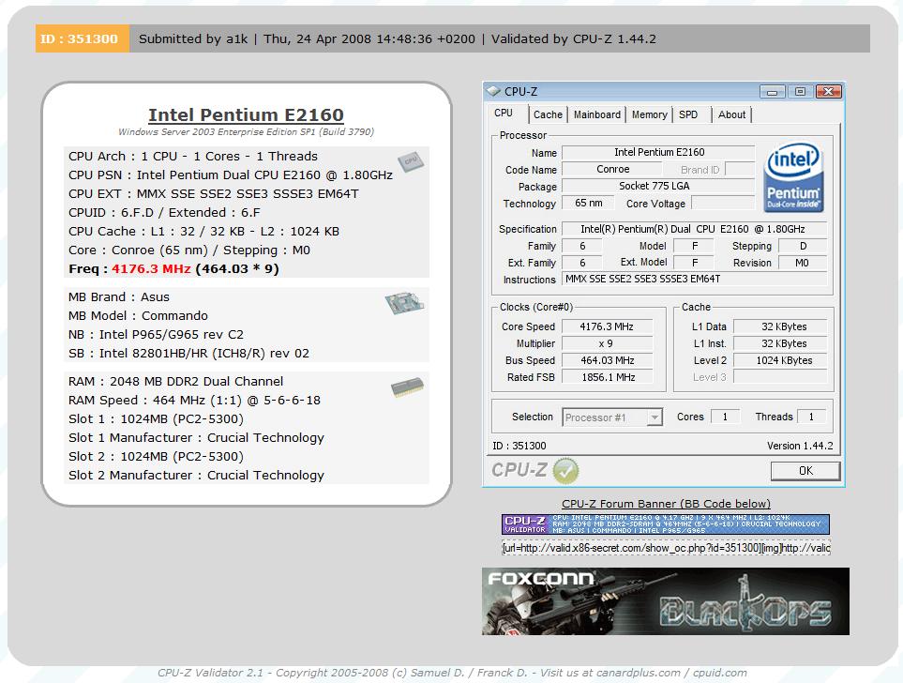Switch to the Cache tab
The image size is (903, 683).
(x=548, y=114)
